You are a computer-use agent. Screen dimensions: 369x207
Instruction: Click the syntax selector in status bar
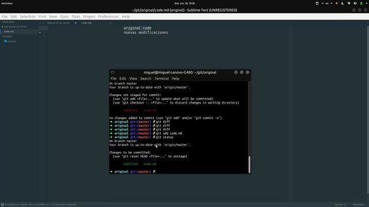coord(359,205)
